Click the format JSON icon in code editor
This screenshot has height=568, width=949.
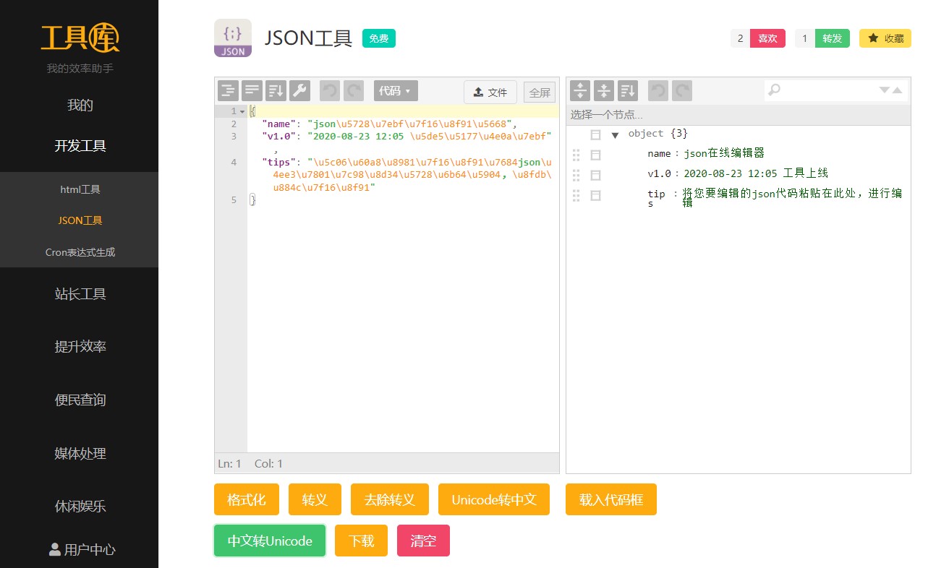(x=229, y=91)
